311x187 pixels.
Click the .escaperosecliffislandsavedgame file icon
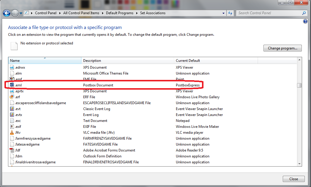[12, 103]
